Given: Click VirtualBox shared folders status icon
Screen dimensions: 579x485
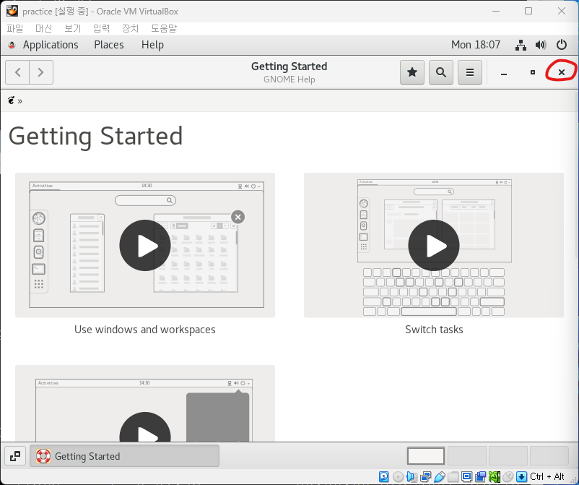Looking at the screenshot, I should tap(453, 477).
